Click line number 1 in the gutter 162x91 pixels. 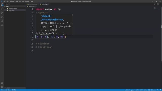[33, 9]
